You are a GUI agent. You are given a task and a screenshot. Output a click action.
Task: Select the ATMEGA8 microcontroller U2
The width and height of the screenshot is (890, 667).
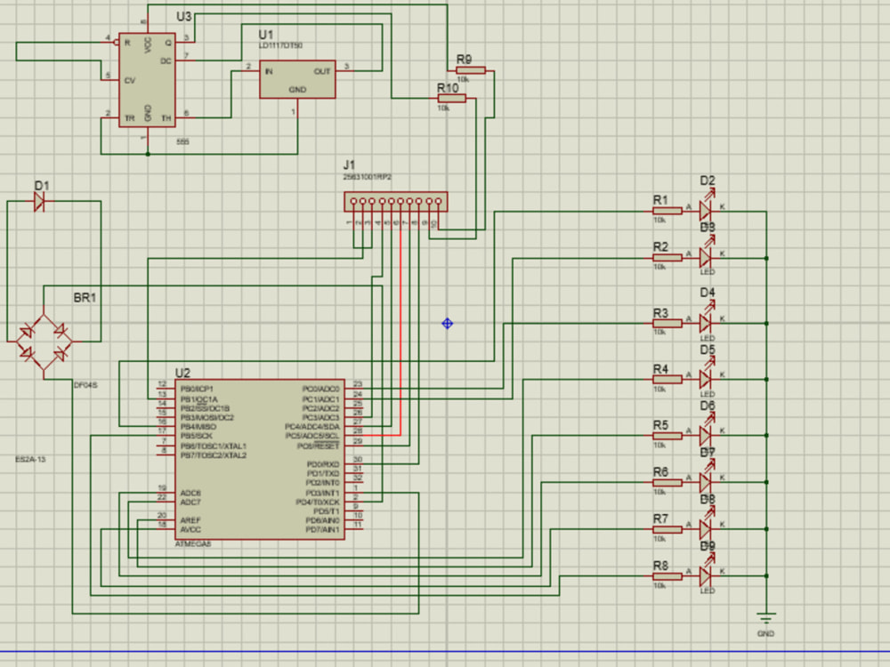259,460
